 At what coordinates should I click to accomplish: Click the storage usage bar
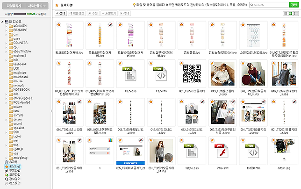tap(20, 14)
